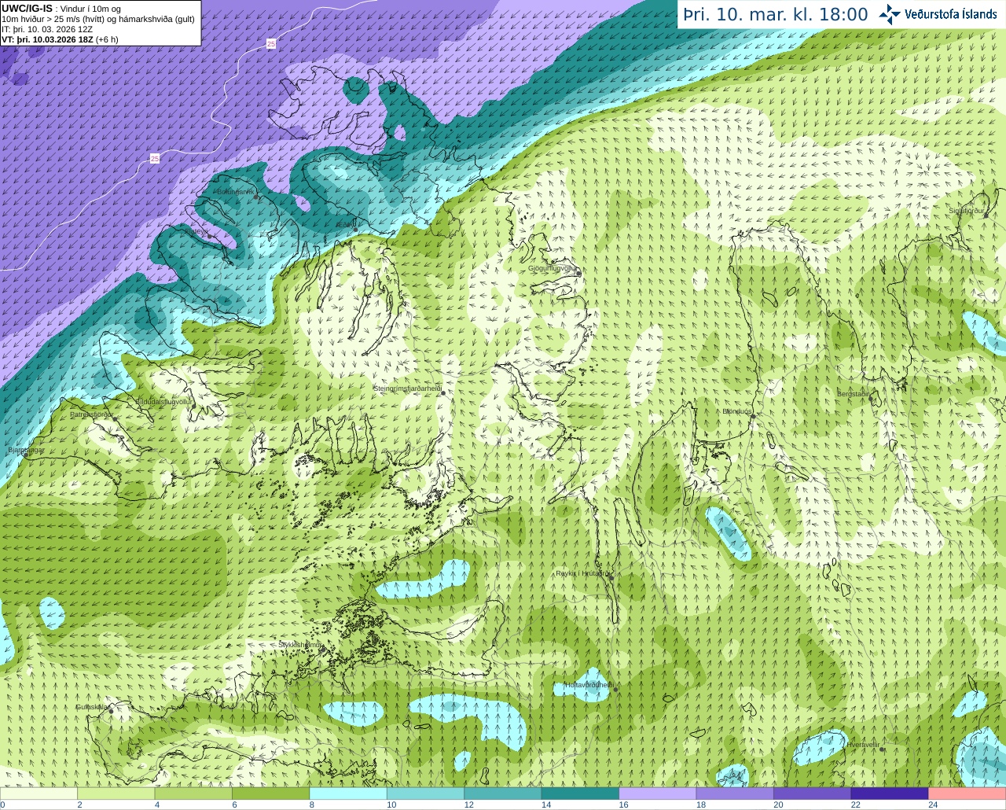Pick the 8–10 m/s light cyan swatch
The image size is (1006, 810).
coord(348,793)
